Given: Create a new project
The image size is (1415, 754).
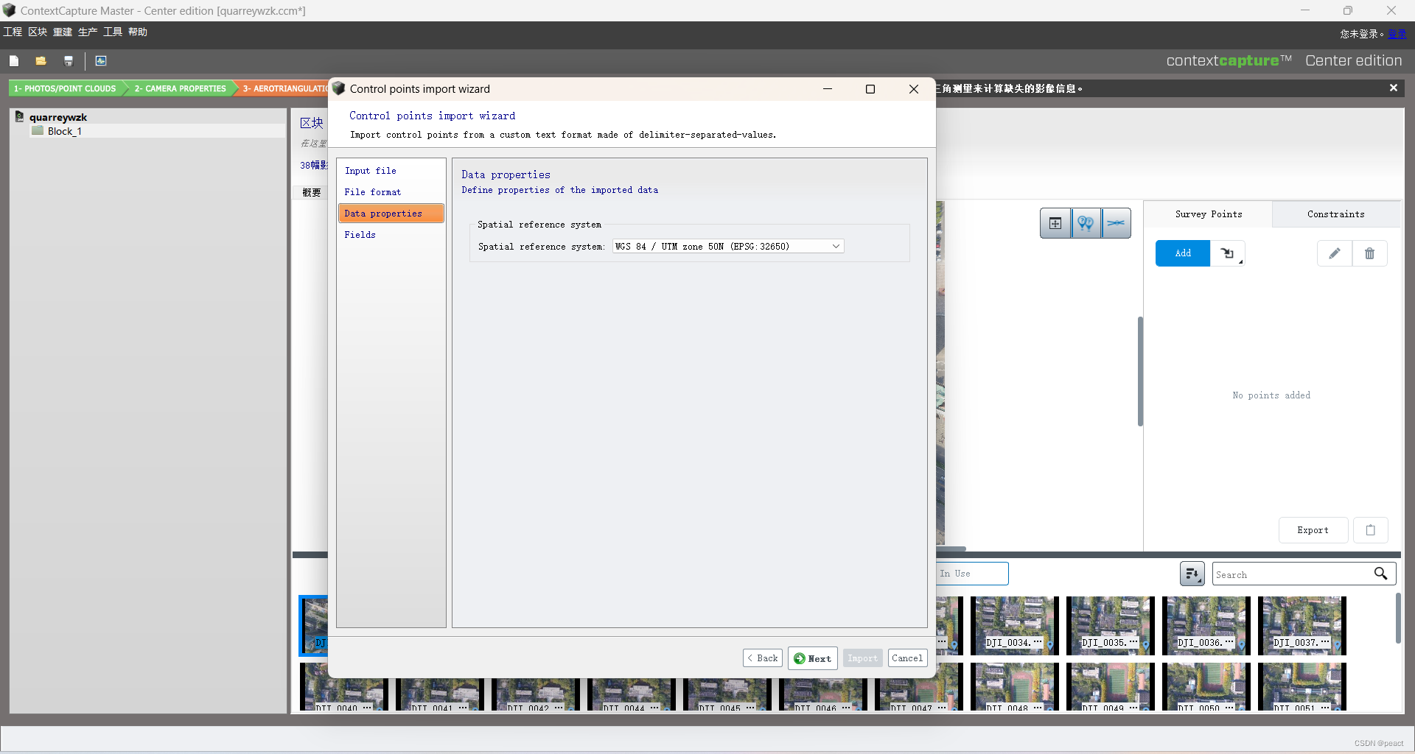Looking at the screenshot, I should (14, 61).
